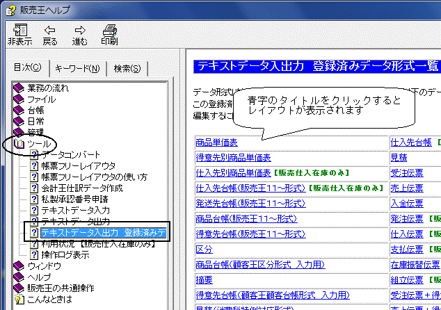This screenshot has height=310, width=441.
Task: Open the 組立伝票 link
Action: [x=407, y=279]
